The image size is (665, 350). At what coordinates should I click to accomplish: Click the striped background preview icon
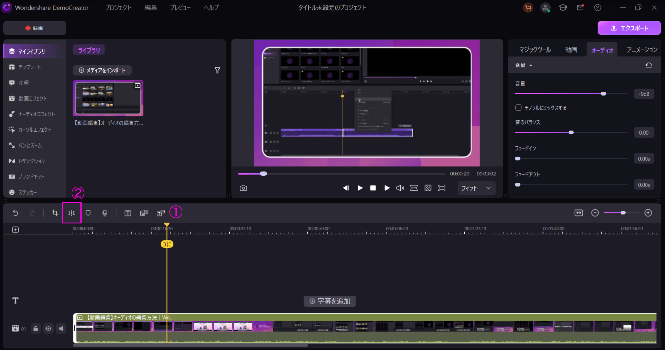(428, 188)
